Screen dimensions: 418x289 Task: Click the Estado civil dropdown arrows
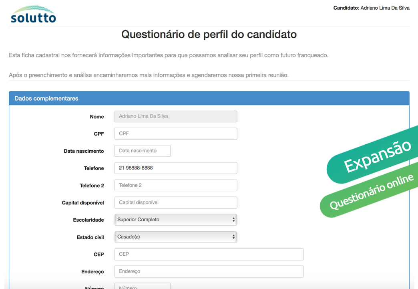pyautogui.click(x=233, y=237)
